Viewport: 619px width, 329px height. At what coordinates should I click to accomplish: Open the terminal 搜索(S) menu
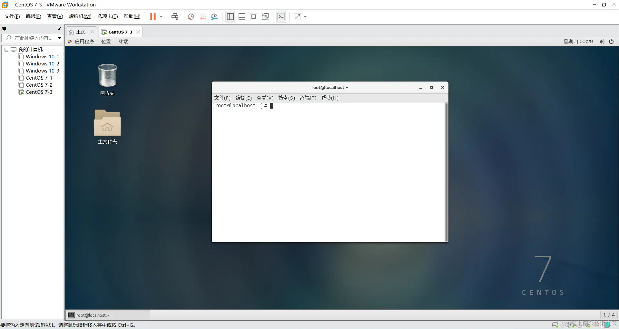(x=287, y=98)
